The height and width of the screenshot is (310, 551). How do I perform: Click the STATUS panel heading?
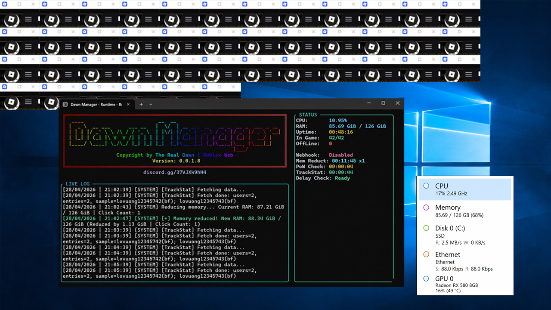point(308,115)
